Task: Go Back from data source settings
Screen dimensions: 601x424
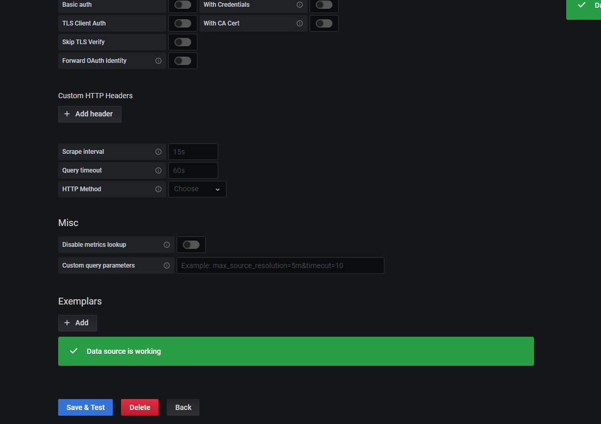Action: (x=183, y=407)
